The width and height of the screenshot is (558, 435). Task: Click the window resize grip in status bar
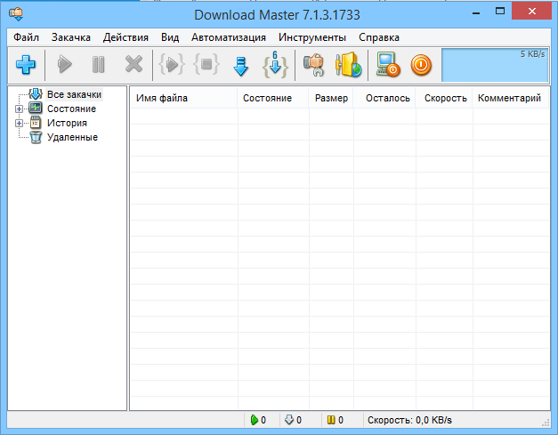546,423
